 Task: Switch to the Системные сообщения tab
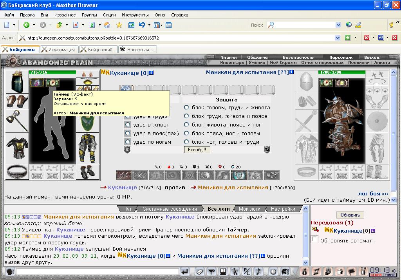170,209
